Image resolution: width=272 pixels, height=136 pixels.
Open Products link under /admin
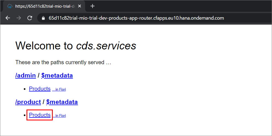40,89
